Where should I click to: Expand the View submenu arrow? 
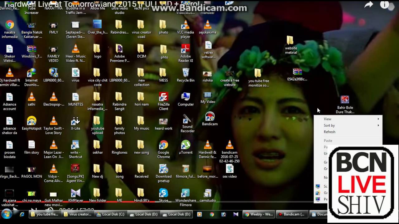[378, 119]
